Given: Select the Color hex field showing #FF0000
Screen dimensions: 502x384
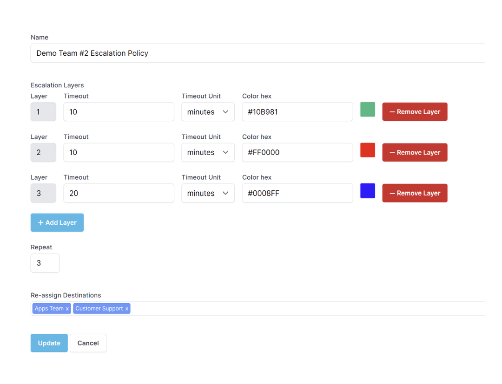Looking at the screenshot, I should point(297,152).
